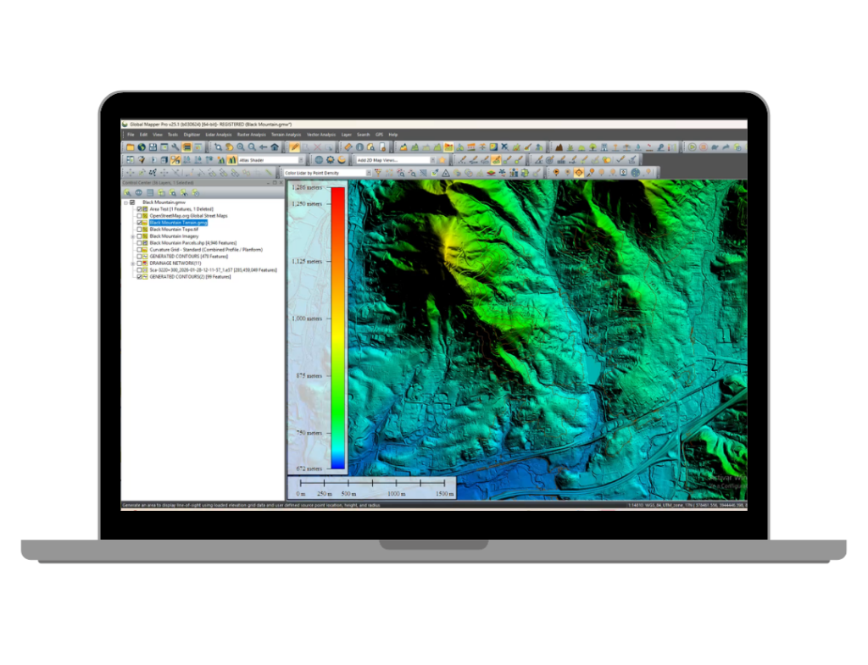The image size is (868, 665).
Task: Open the Terrain Analysis menu
Action: 286,135
